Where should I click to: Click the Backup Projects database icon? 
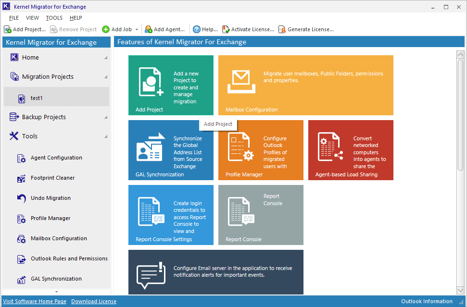coord(14,117)
